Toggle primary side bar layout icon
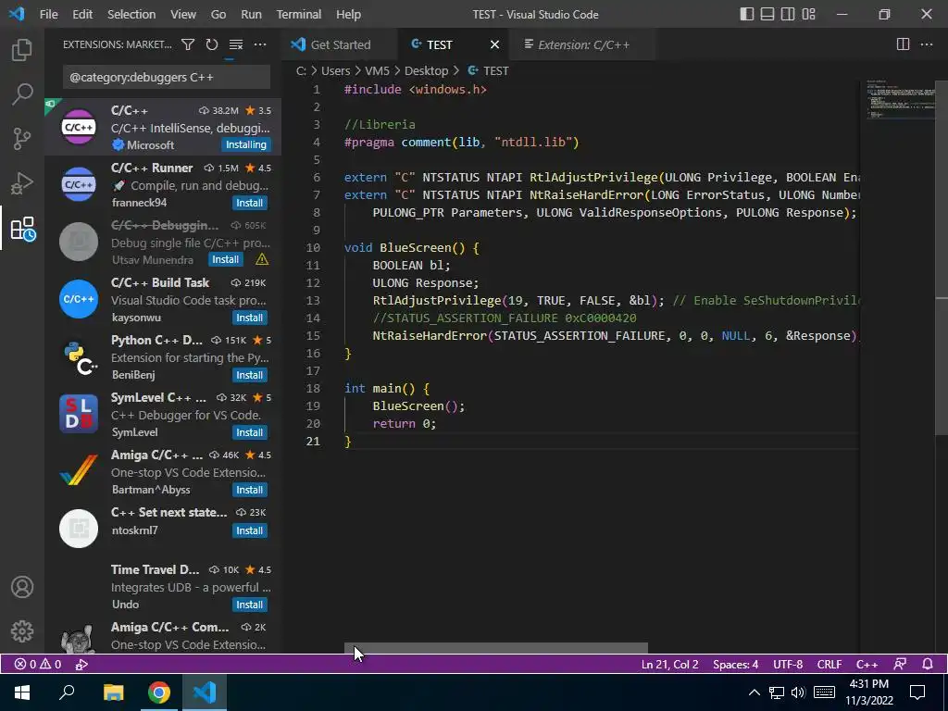Viewport: 948px width, 711px height. 747,14
